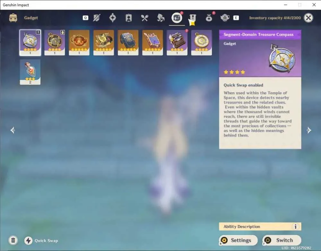Image resolution: width=321 pixels, height=251 pixels.
Task: Click the "Quick Swap enabled" heading
Action: (x=243, y=85)
